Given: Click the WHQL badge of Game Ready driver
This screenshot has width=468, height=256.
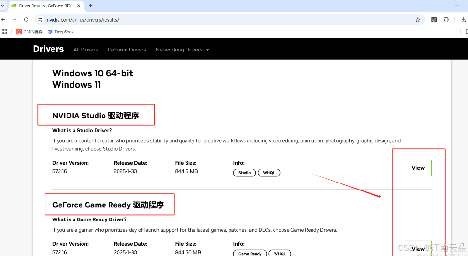Looking at the screenshot, I should click(x=280, y=254).
